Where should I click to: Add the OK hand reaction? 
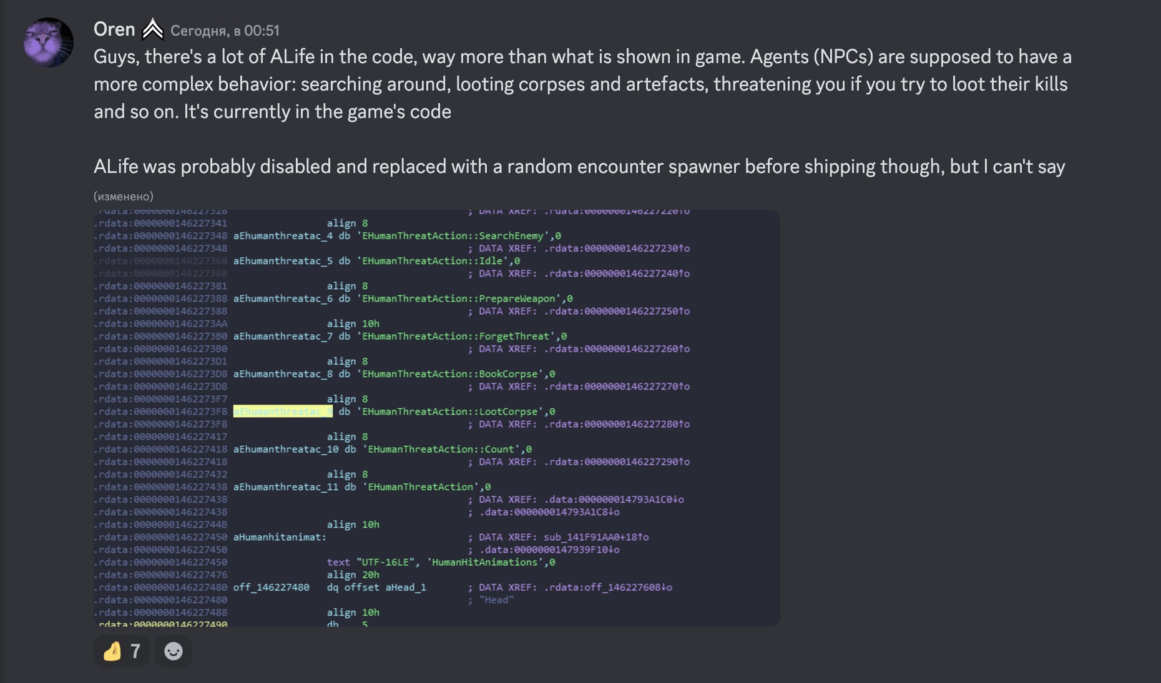pos(112,651)
